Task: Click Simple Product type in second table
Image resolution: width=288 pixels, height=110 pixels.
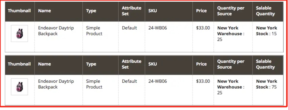Action: (94, 84)
